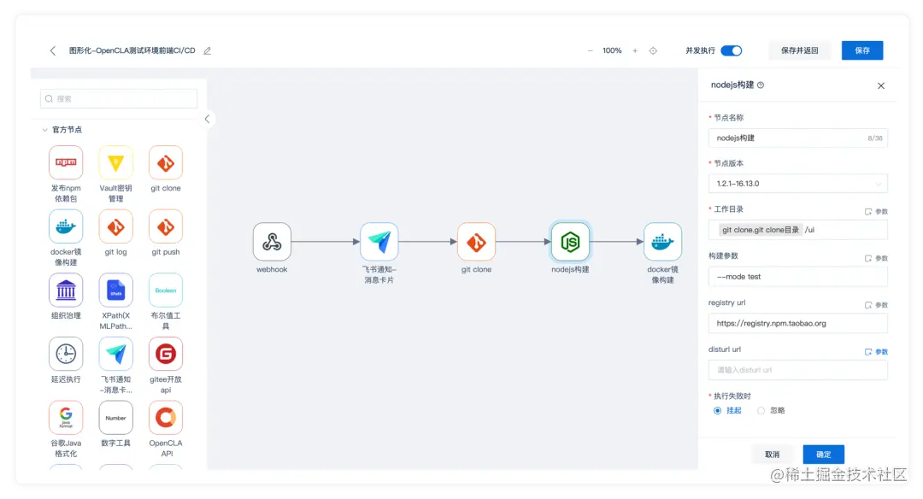Go back with the left arrow
923x499 pixels.
(53, 50)
